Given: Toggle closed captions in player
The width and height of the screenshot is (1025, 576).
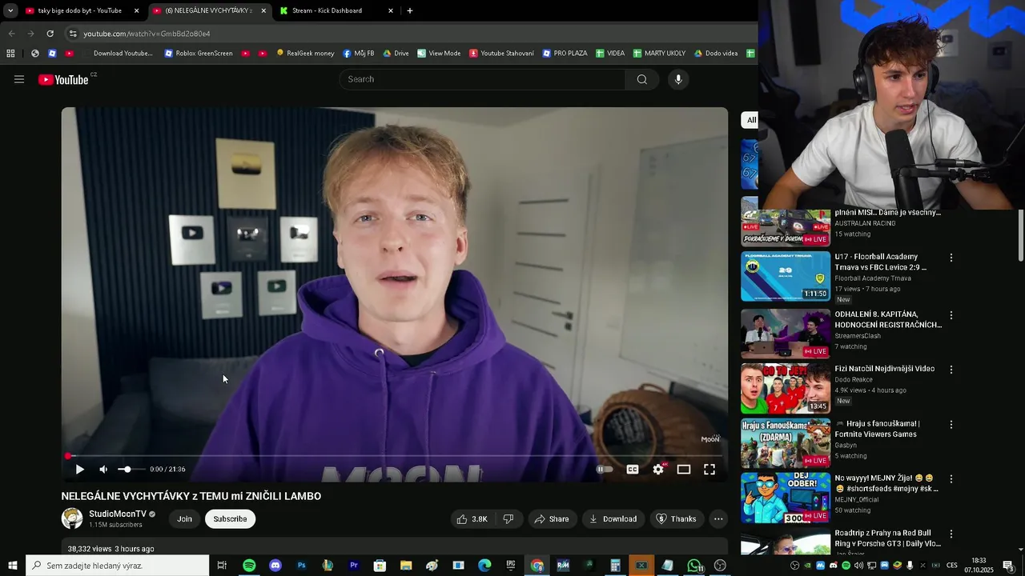Looking at the screenshot, I should [633, 470].
